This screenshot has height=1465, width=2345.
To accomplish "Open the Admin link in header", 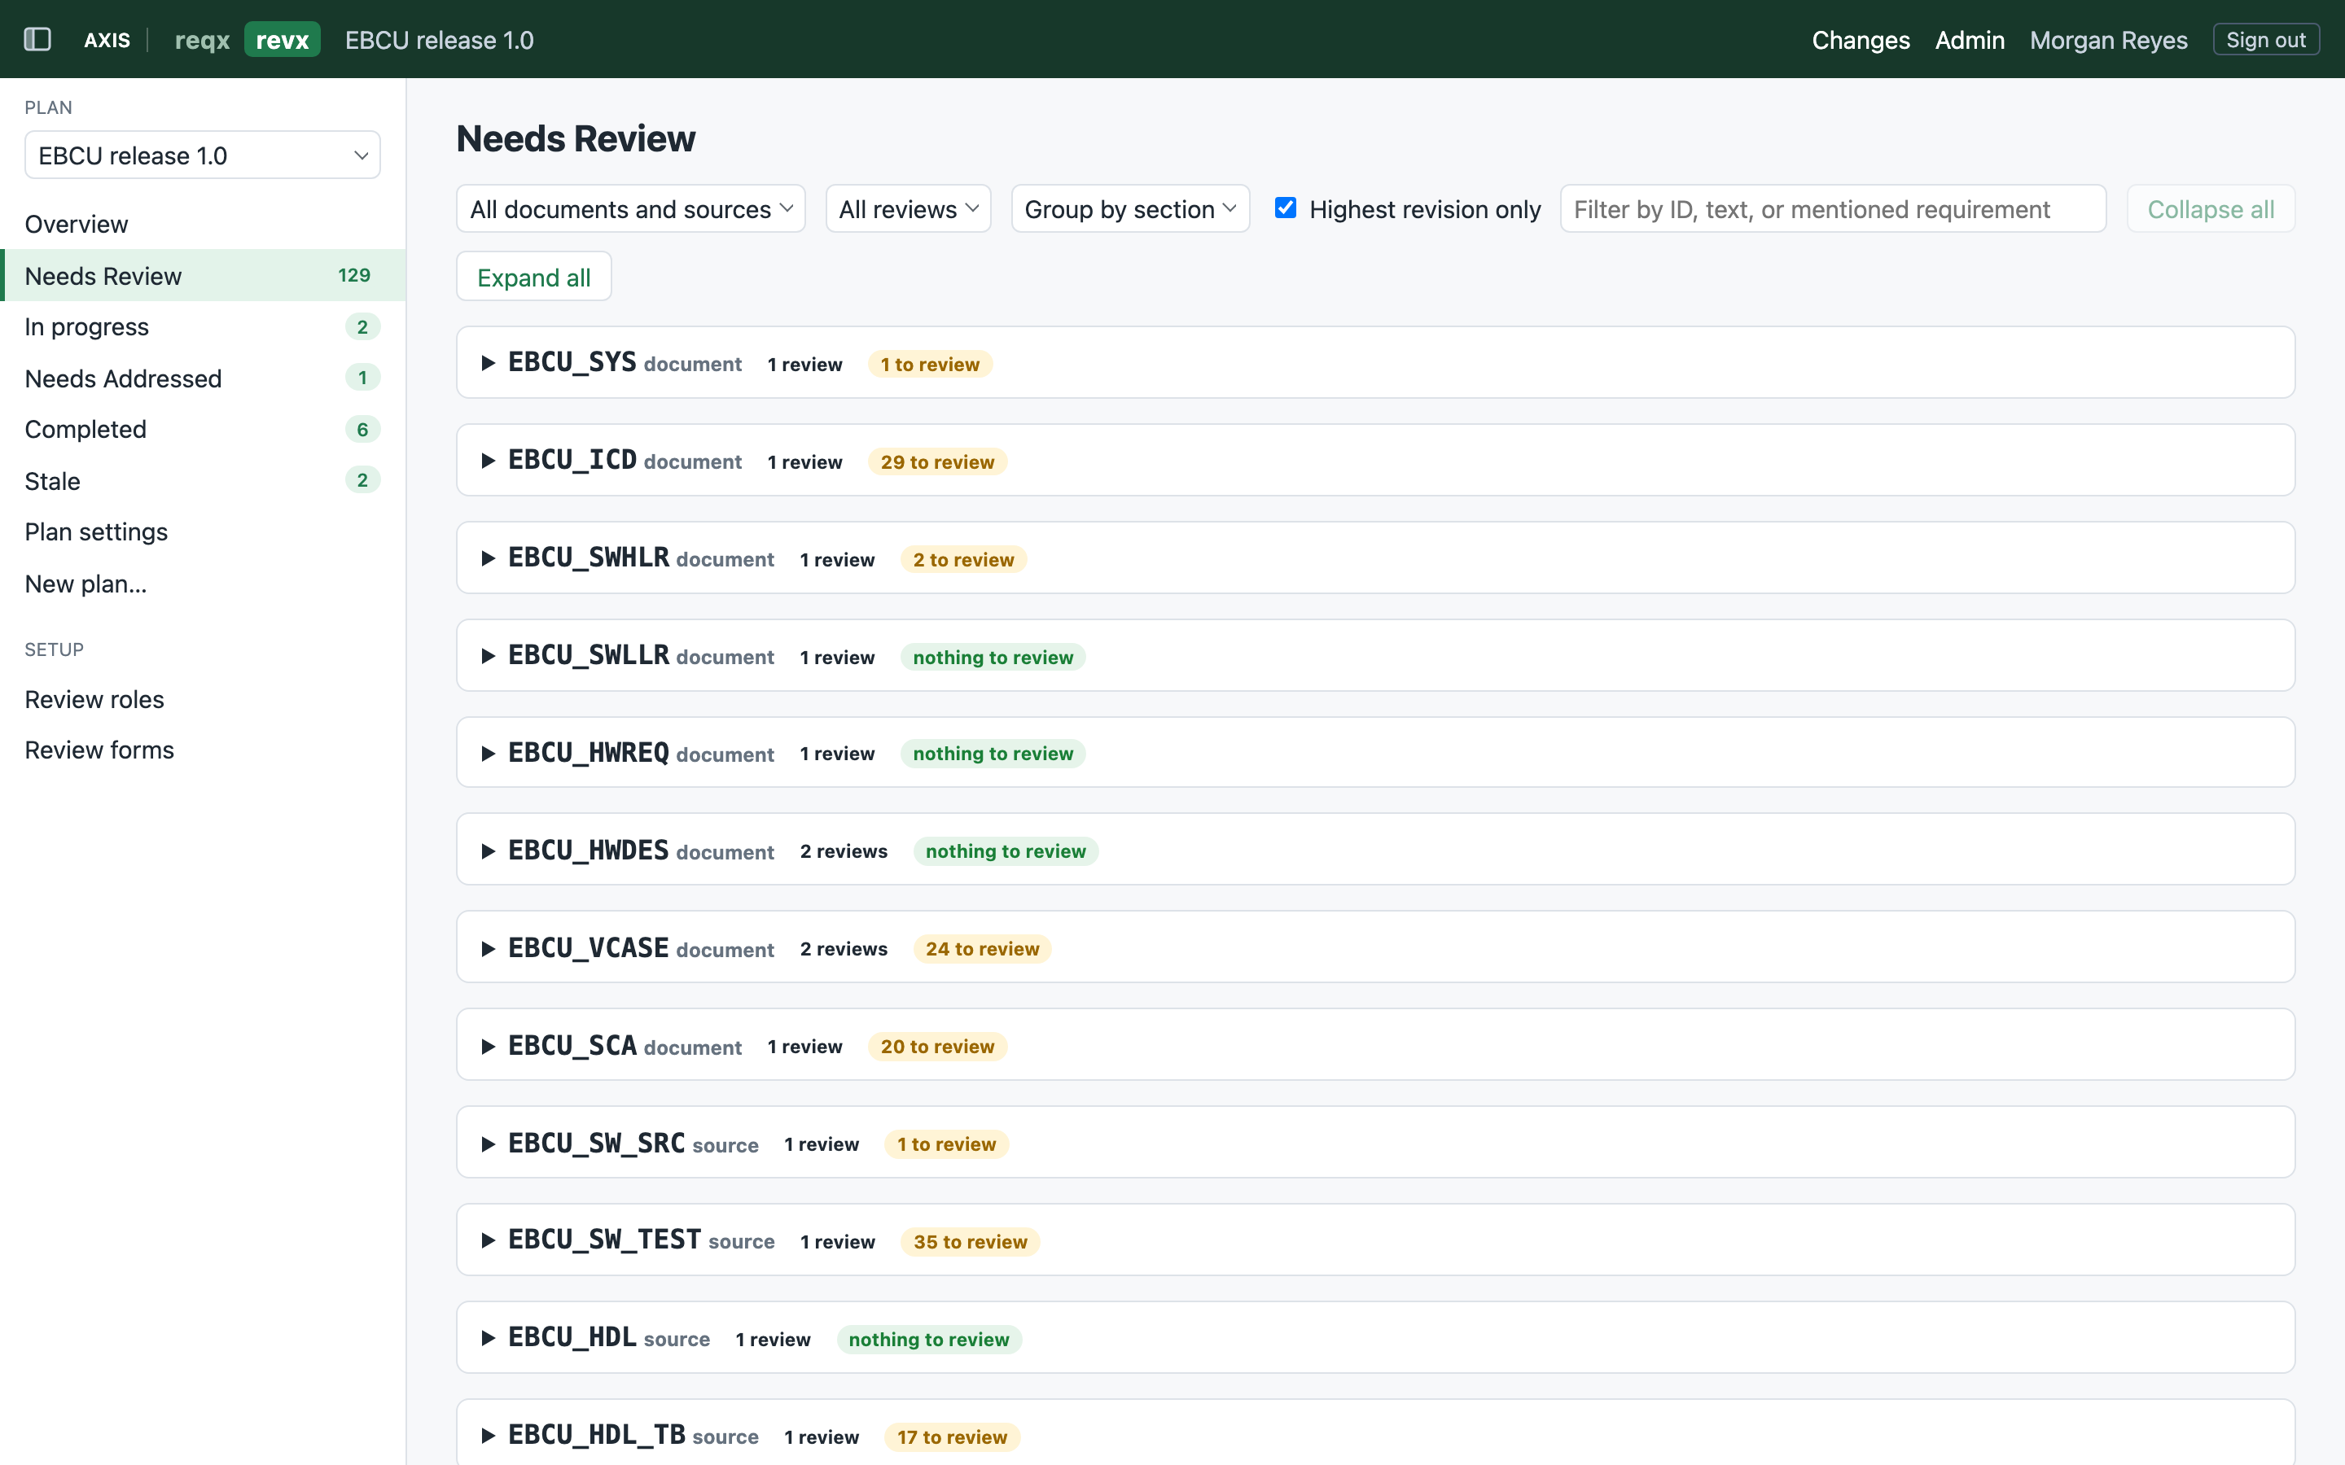I will click(1969, 40).
